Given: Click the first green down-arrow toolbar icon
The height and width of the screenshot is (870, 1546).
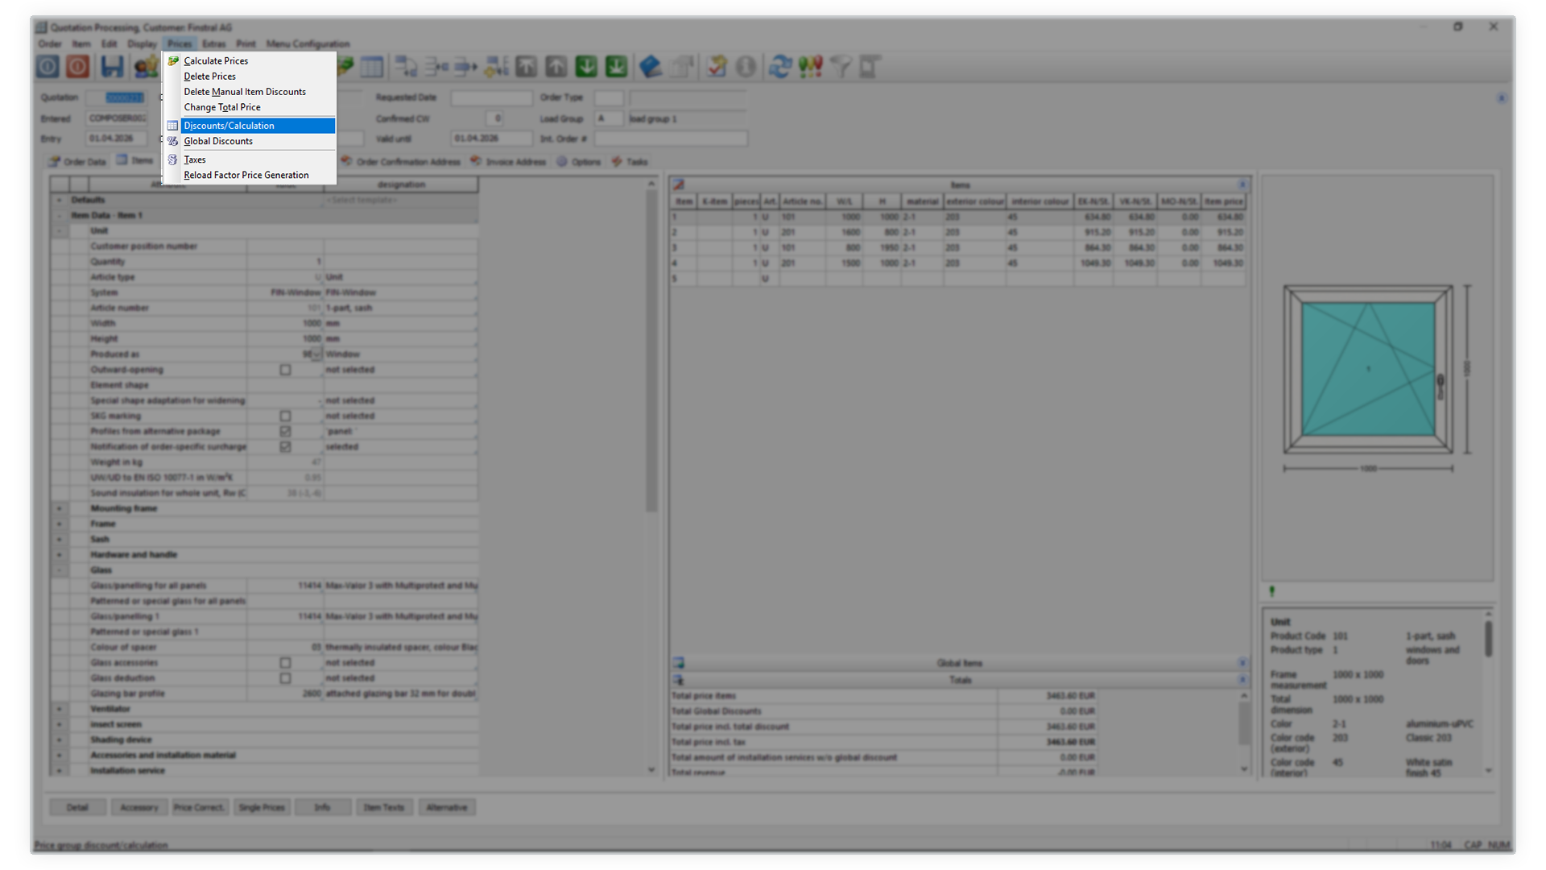Looking at the screenshot, I should pyautogui.click(x=586, y=67).
